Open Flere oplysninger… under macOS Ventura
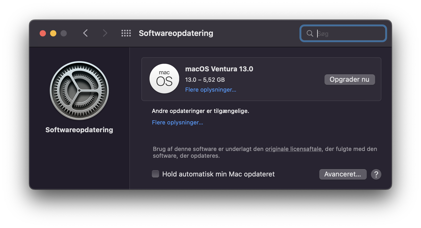The image size is (421, 228). click(x=211, y=90)
